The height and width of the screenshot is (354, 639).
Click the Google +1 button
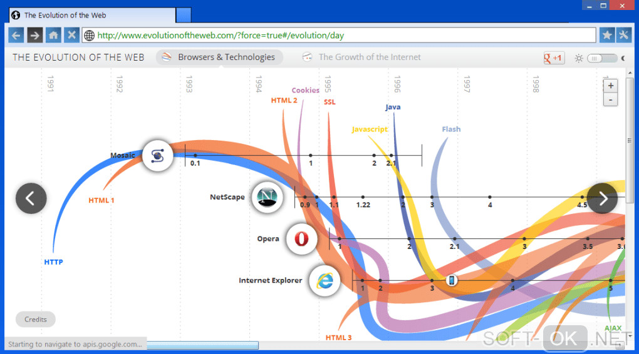(x=553, y=58)
